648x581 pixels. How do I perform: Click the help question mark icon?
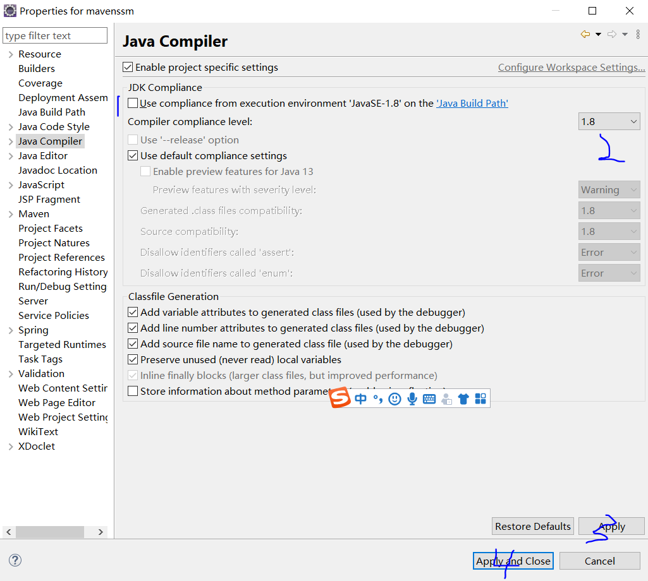tap(15, 560)
